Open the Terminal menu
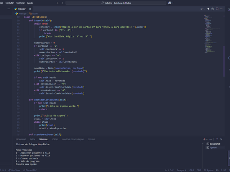 [20, 3]
